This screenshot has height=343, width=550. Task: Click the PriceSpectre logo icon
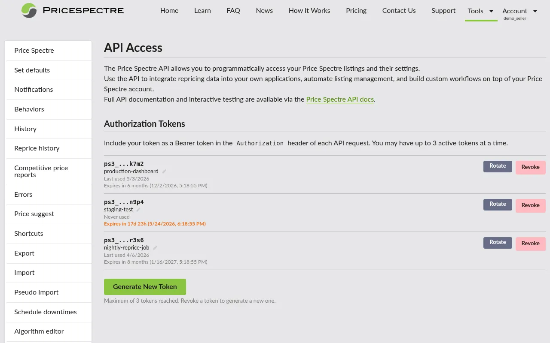click(x=29, y=10)
